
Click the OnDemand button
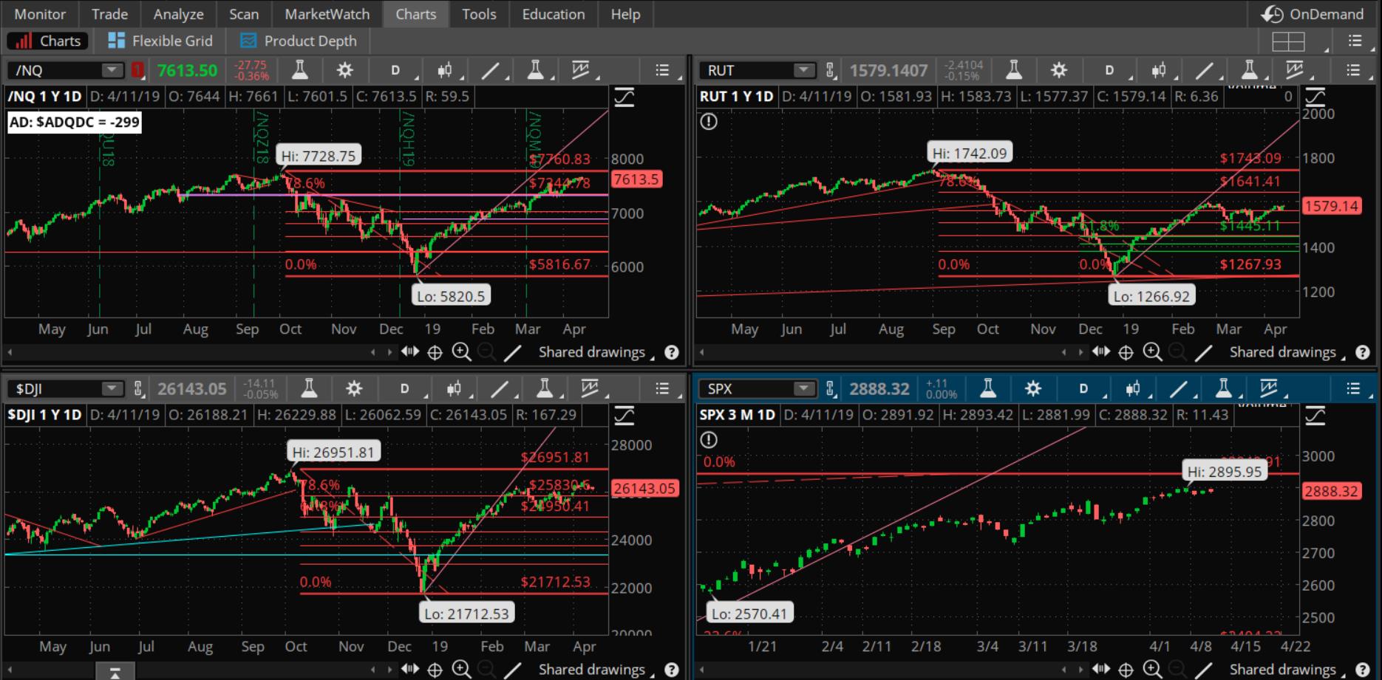[1313, 14]
